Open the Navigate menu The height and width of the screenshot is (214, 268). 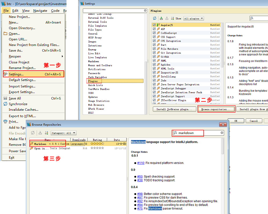[x=40, y=11]
